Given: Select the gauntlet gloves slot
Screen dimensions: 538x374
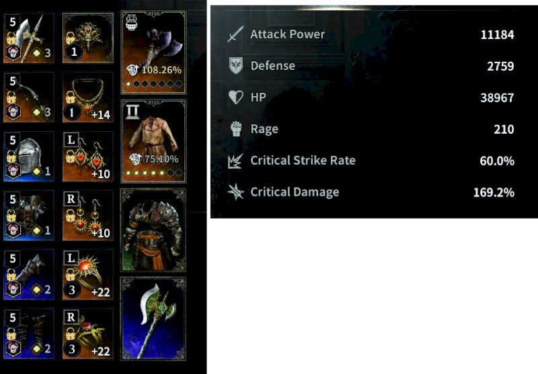Looking at the screenshot, I should [29, 274].
